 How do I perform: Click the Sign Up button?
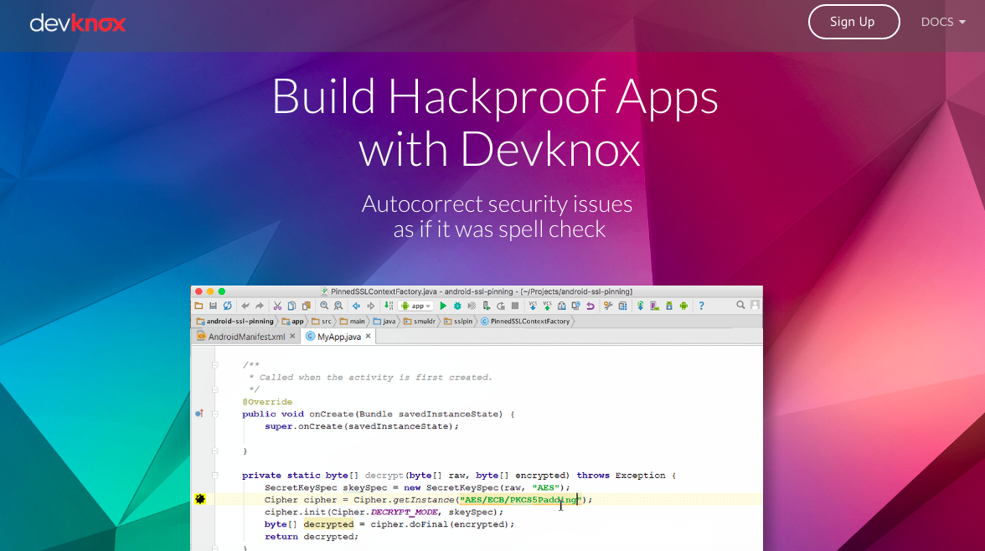(x=853, y=22)
